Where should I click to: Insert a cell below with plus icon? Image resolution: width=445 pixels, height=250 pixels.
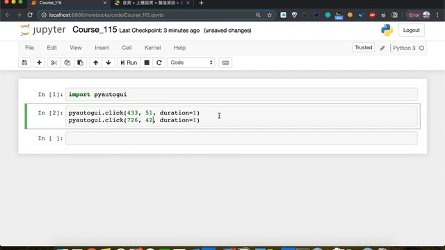click(39, 62)
